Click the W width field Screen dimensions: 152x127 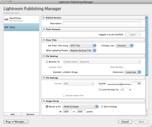(67, 112)
